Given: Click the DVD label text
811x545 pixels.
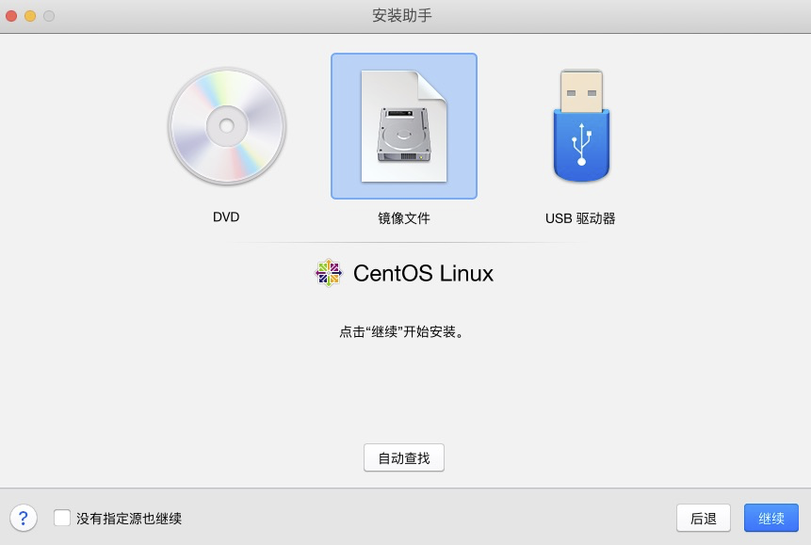Looking at the screenshot, I should (226, 217).
